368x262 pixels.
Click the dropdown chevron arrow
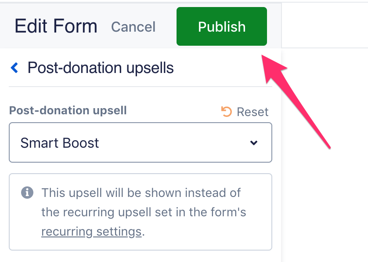[253, 143]
